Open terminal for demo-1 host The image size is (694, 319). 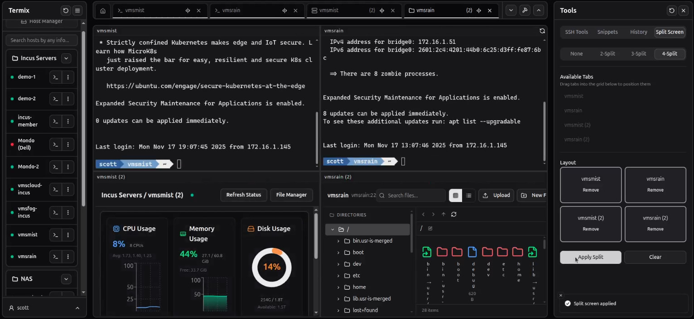pyautogui.click(x=55, y=77)
